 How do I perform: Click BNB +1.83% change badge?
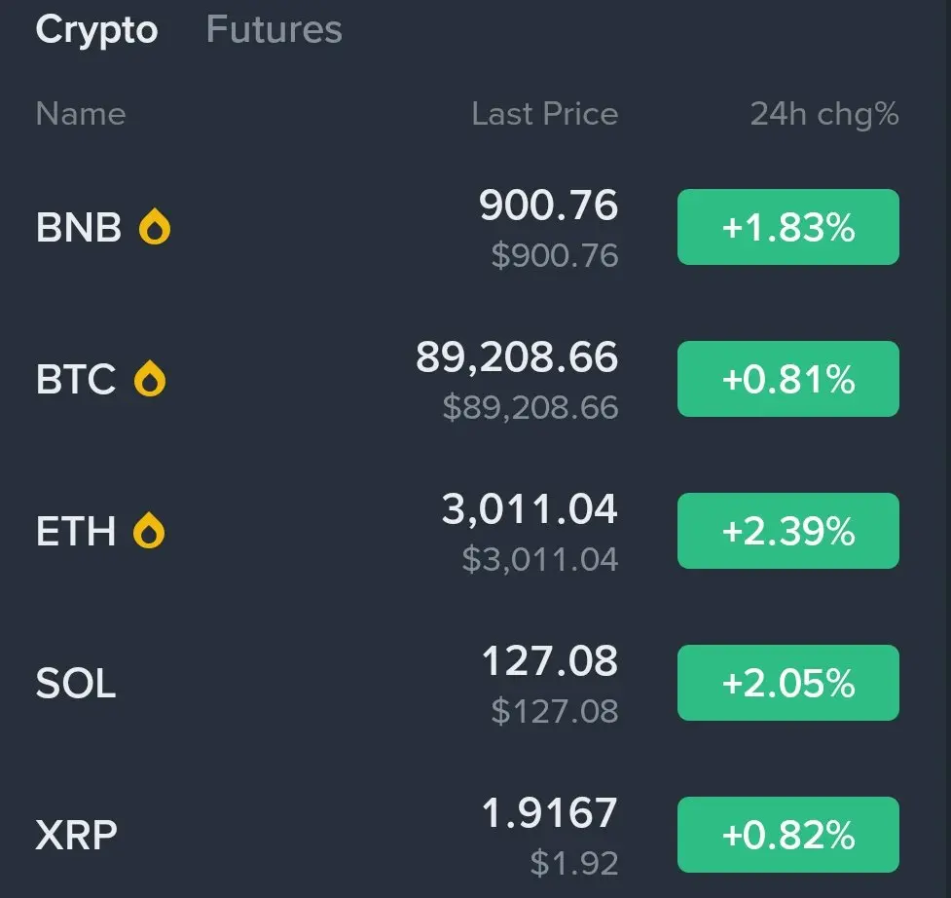pos(787,227)
